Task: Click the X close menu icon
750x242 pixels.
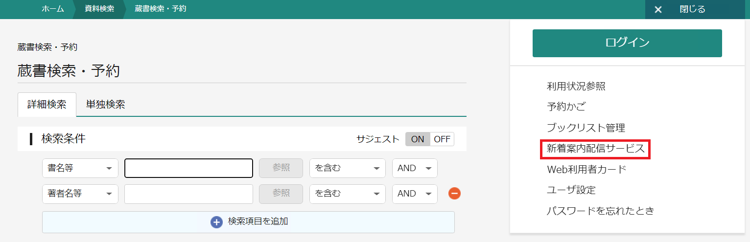Action: [658, 9]
